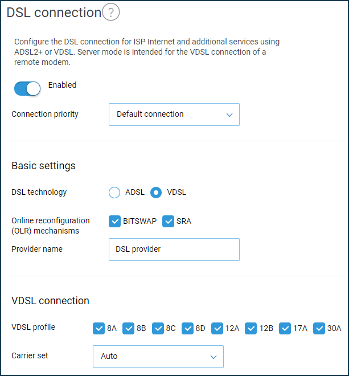Uncheck the 17A VDSL profile
This screenshot has width=349, height=376.
coord(285,328)
